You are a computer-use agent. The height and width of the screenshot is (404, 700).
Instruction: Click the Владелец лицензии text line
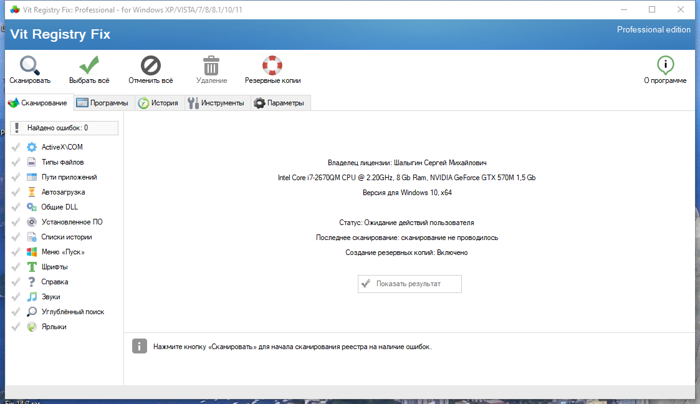click(x=407, y=163)
